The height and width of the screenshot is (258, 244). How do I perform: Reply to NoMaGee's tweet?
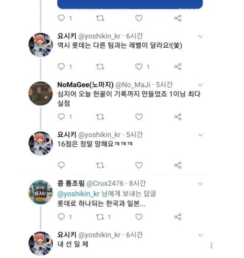[x=61, y=117]
